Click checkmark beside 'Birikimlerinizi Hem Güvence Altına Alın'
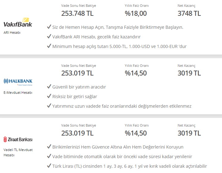This screenshot has width=222, height=173. (49, 146)
